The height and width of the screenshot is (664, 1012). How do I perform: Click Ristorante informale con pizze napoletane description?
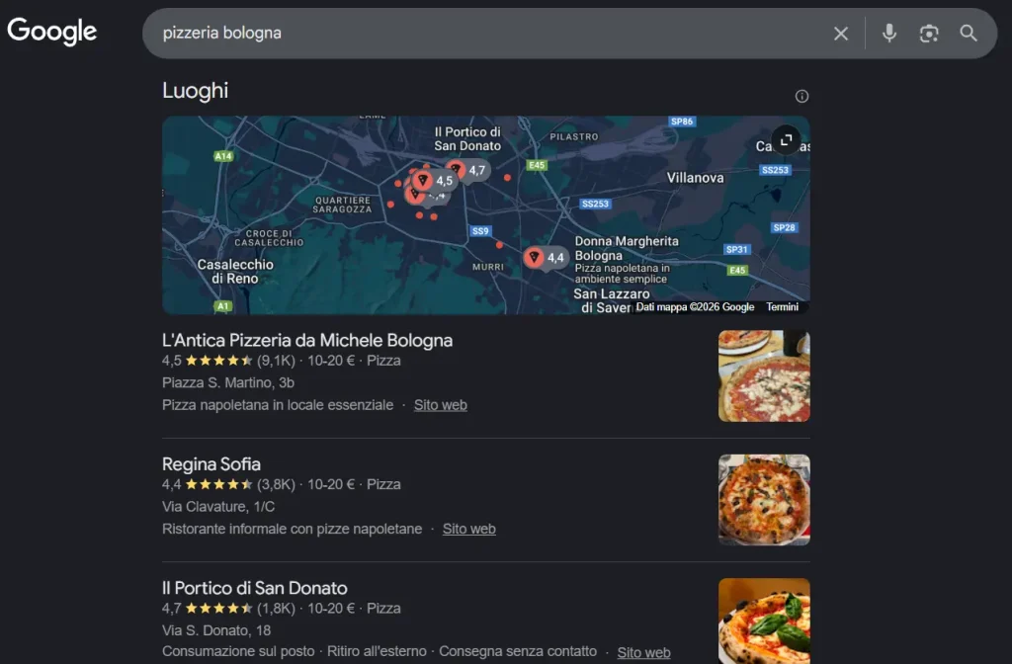pos(292,530)
